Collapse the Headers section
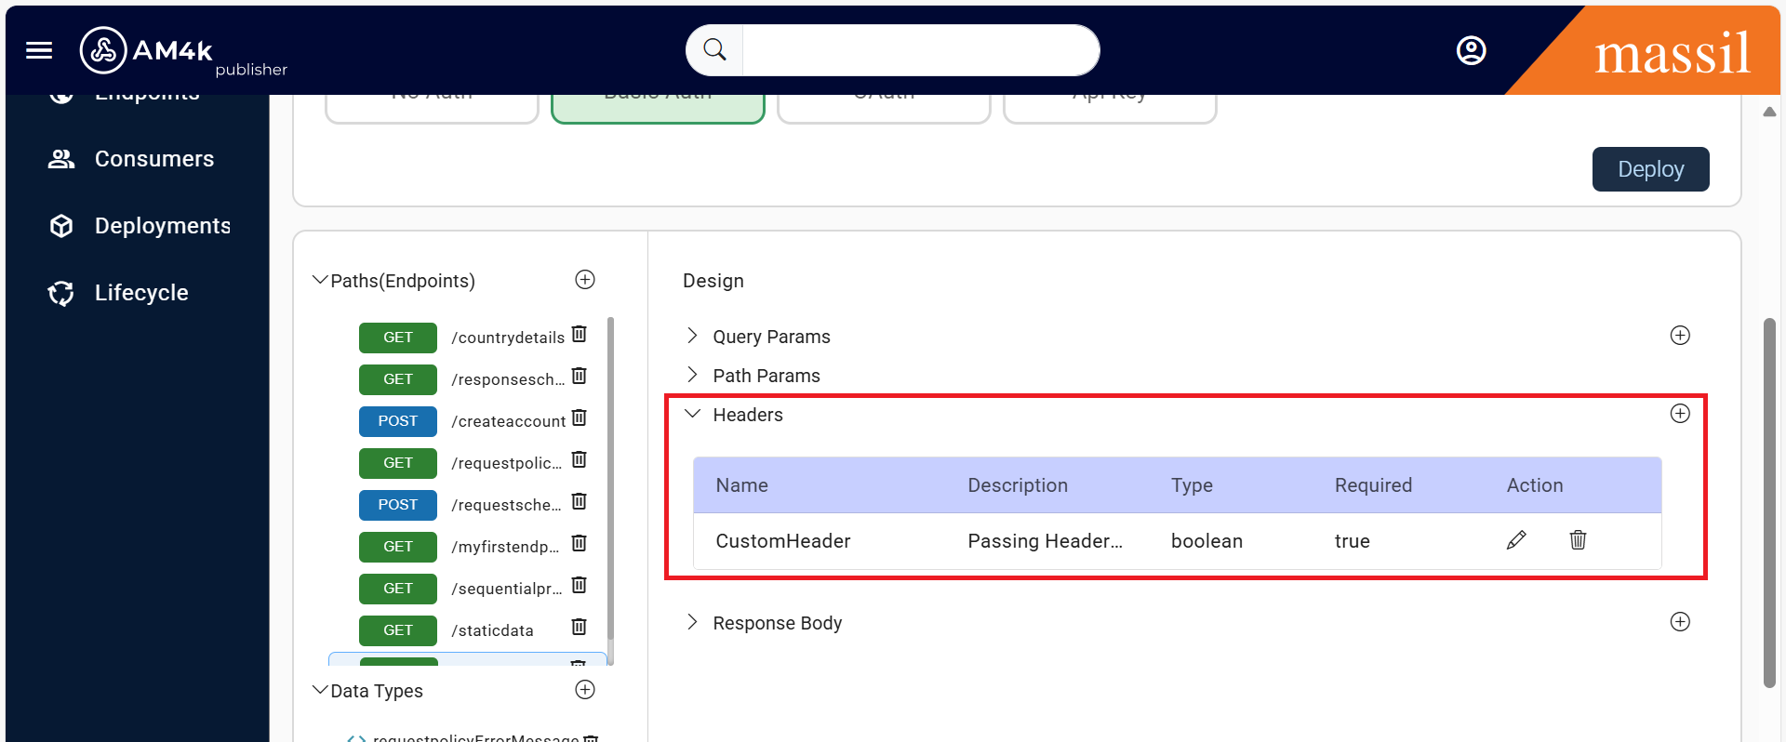1786x742 pixels. (692, 415)
